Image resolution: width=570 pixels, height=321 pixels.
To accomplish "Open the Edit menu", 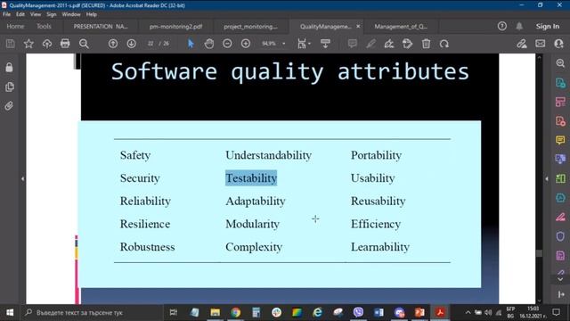I will [20, 14].
